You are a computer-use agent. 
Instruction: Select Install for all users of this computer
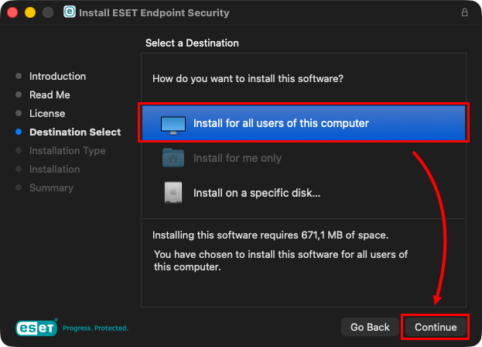click(281, 123)
